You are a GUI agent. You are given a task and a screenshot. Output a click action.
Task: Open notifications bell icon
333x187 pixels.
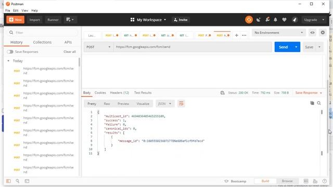click(x=275, y=20)
